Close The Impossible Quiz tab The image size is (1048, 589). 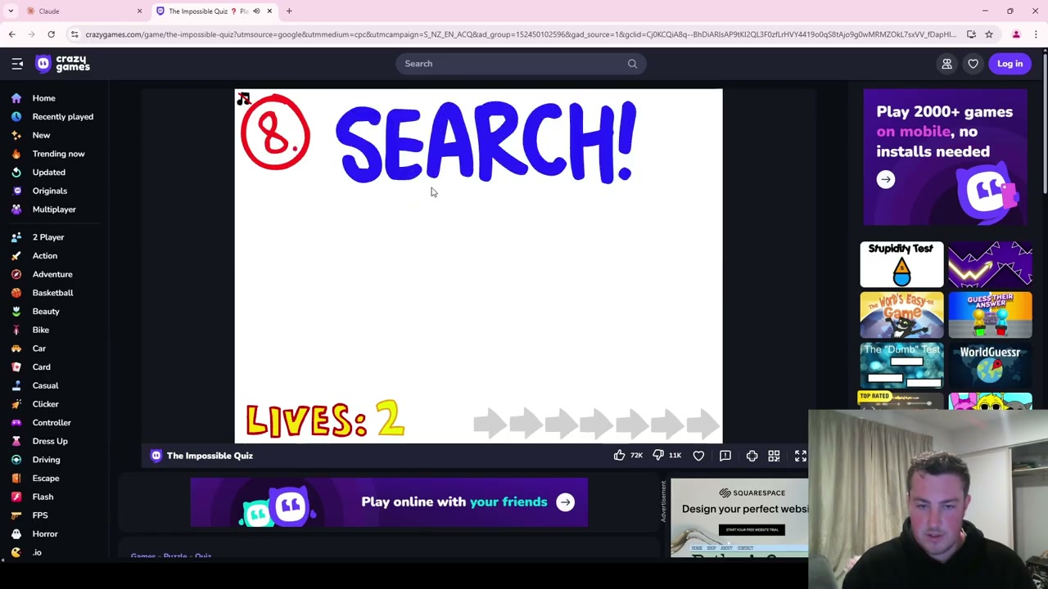pyautogui.click(x=269, y=11)
